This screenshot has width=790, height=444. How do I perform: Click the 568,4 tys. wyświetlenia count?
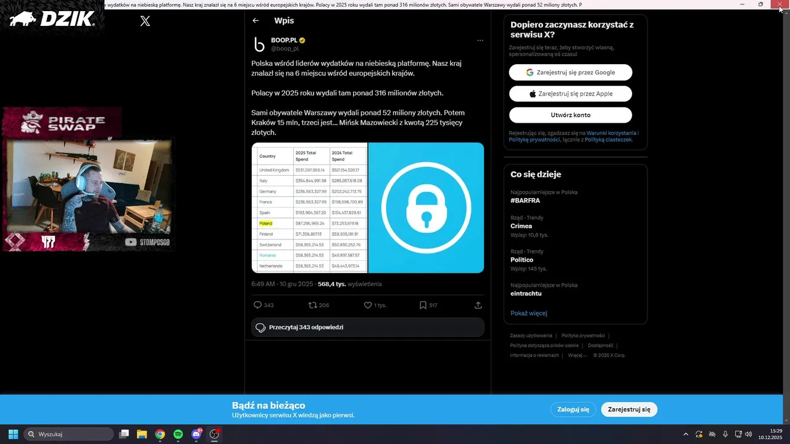tap(350, 284)
